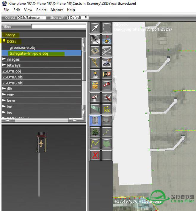Click the scrollbar's right arrow
Screen dimensions: 196x211
[75, 120]
